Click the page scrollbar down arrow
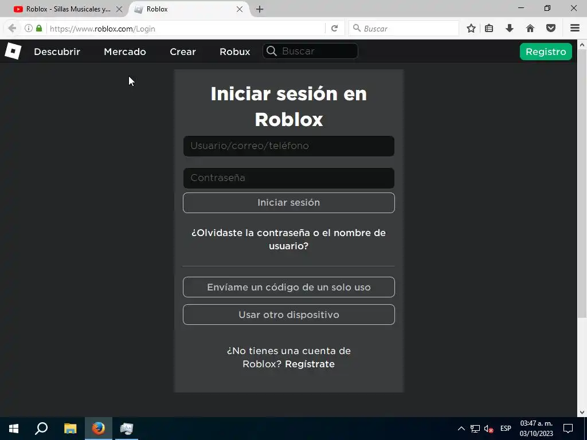Viewport: 587px width, 440px height. [582, 412]
